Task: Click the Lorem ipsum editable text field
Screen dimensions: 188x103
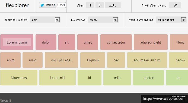Action: pyautogui.click(x=17, y=42)
